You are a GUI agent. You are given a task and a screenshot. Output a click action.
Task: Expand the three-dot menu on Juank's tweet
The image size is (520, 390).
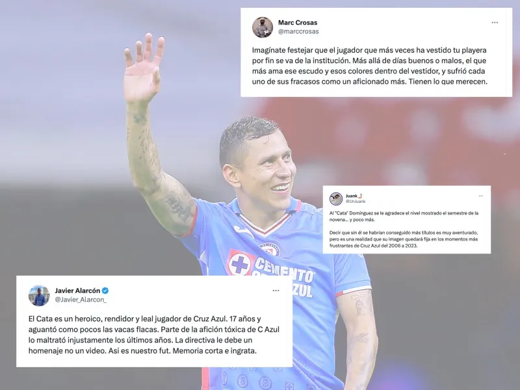pyautogui.click(x=481, y=196)
